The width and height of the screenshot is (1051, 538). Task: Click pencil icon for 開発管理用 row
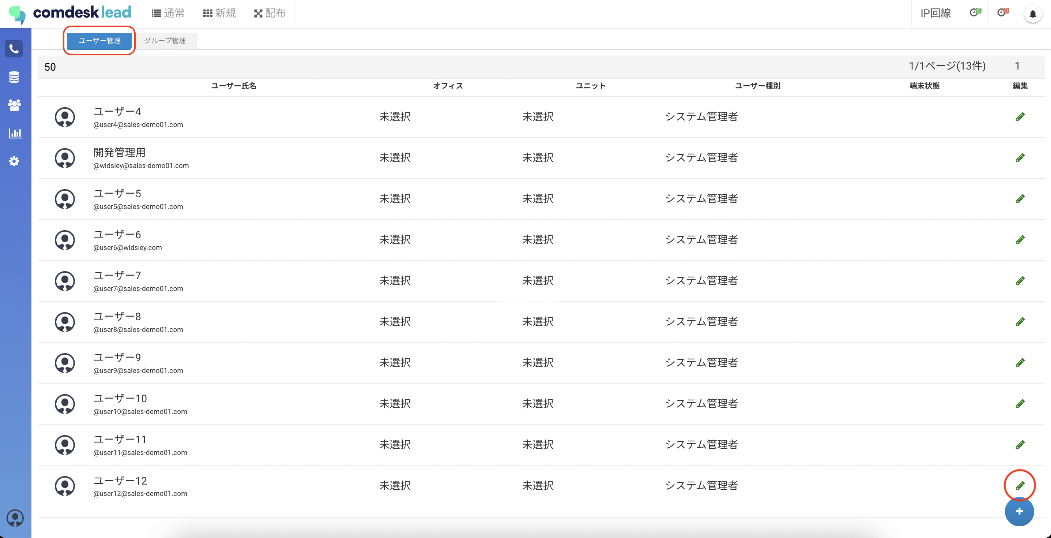1020,158
